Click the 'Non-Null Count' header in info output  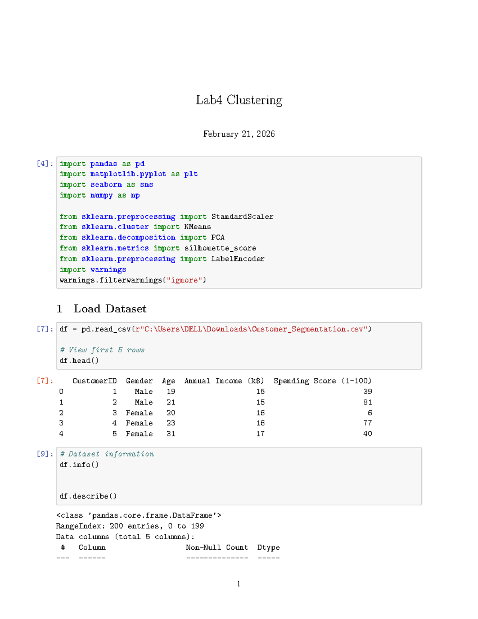tap(217, 548)
